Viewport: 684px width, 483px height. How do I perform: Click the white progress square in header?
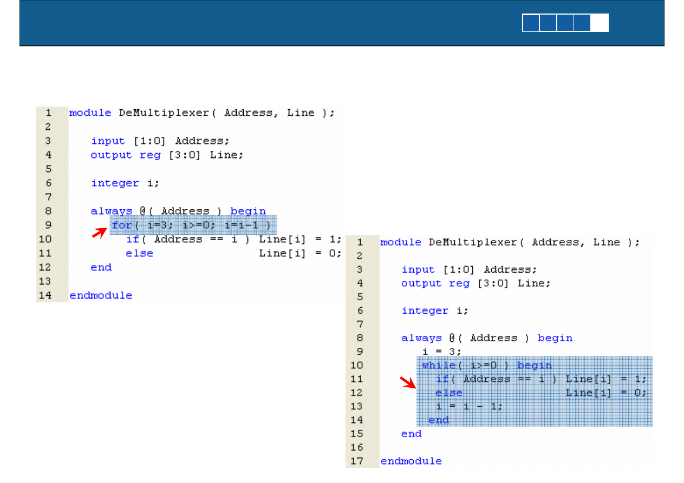tap(600, 23)
